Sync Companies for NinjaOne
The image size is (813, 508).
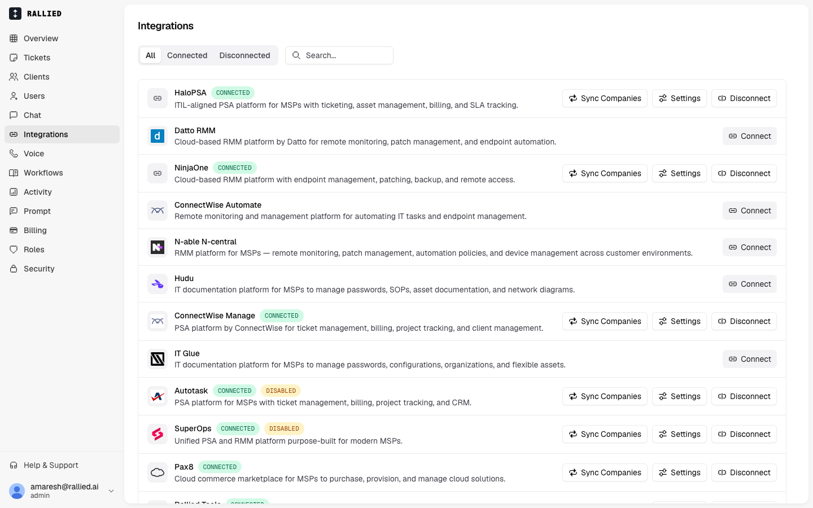[605, 173]
